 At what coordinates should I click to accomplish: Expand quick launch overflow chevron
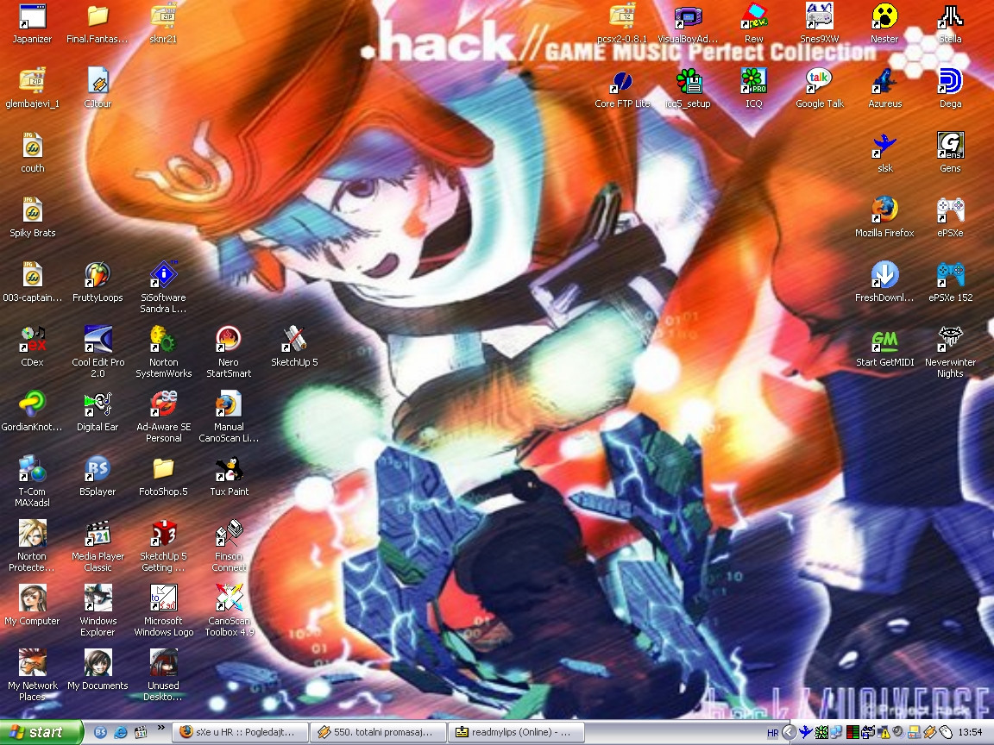coord(160,728)
